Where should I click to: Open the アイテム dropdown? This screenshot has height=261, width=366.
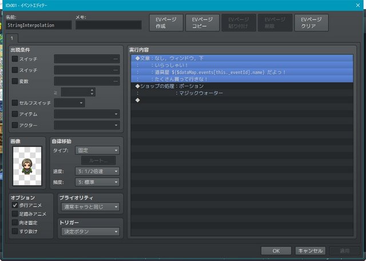click(x=87, y=114)
